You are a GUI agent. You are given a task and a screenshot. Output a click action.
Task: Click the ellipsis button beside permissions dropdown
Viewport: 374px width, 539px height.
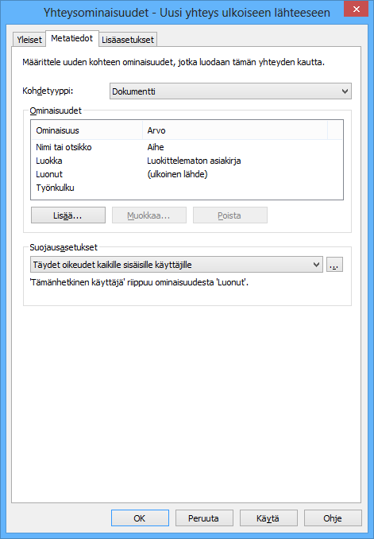click(334, 265)
